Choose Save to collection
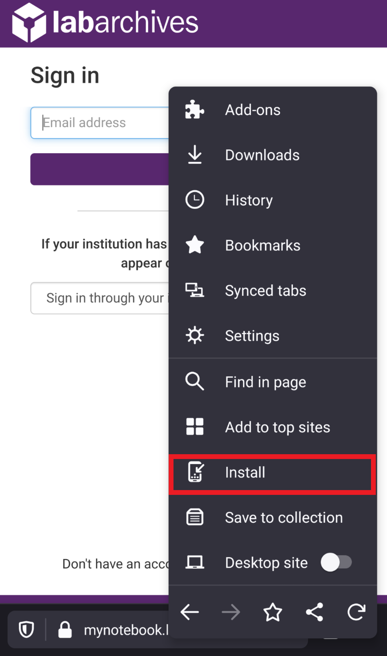Viewport: 387px width, 656px height. (x=273, y=517)
